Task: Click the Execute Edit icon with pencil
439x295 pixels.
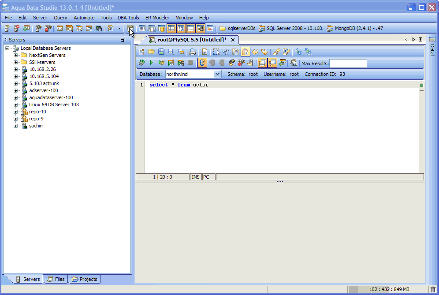Action: tap(171, 63)
